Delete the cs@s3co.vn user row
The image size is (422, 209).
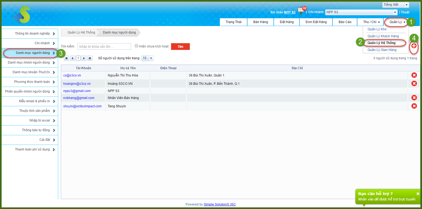414,75
